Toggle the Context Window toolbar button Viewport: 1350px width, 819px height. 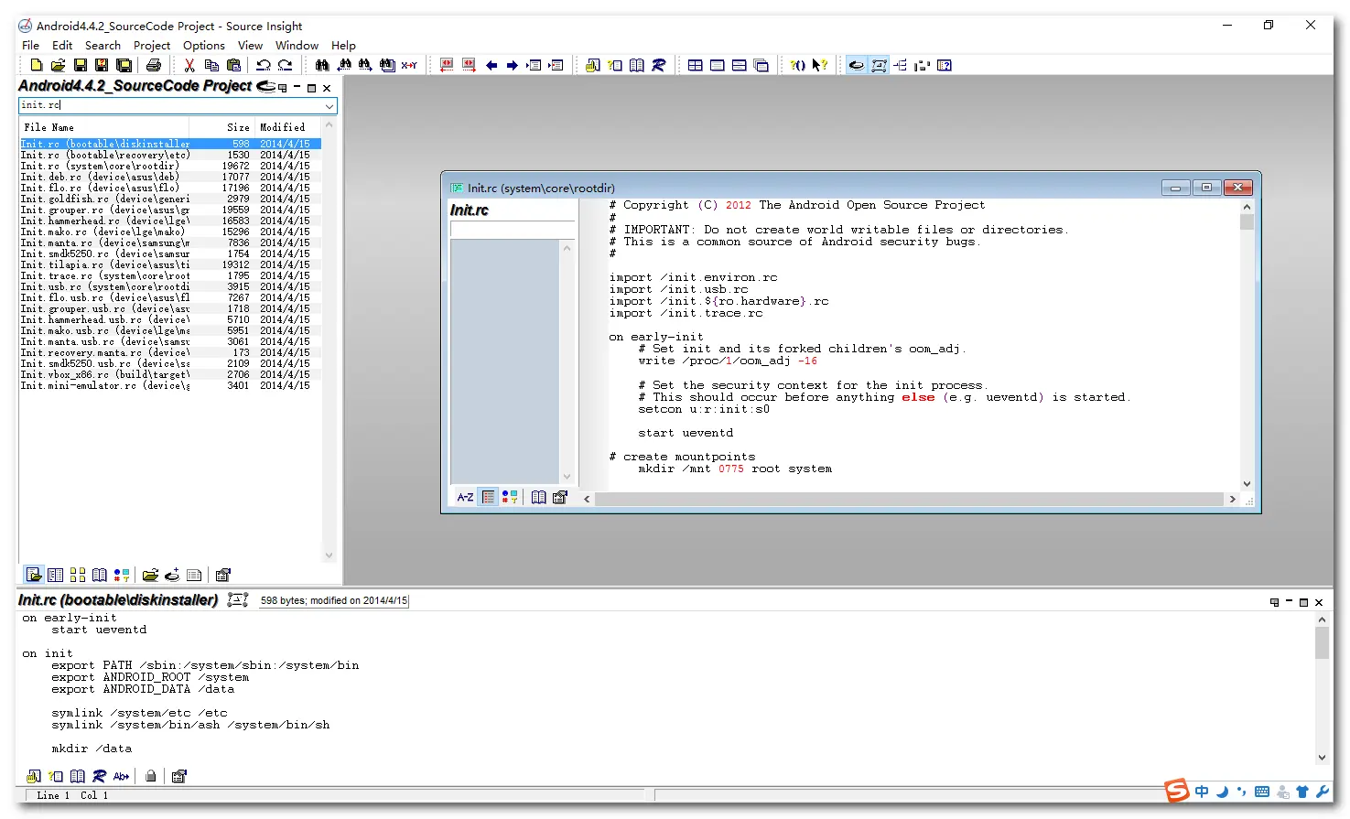[x=879, y=65]
